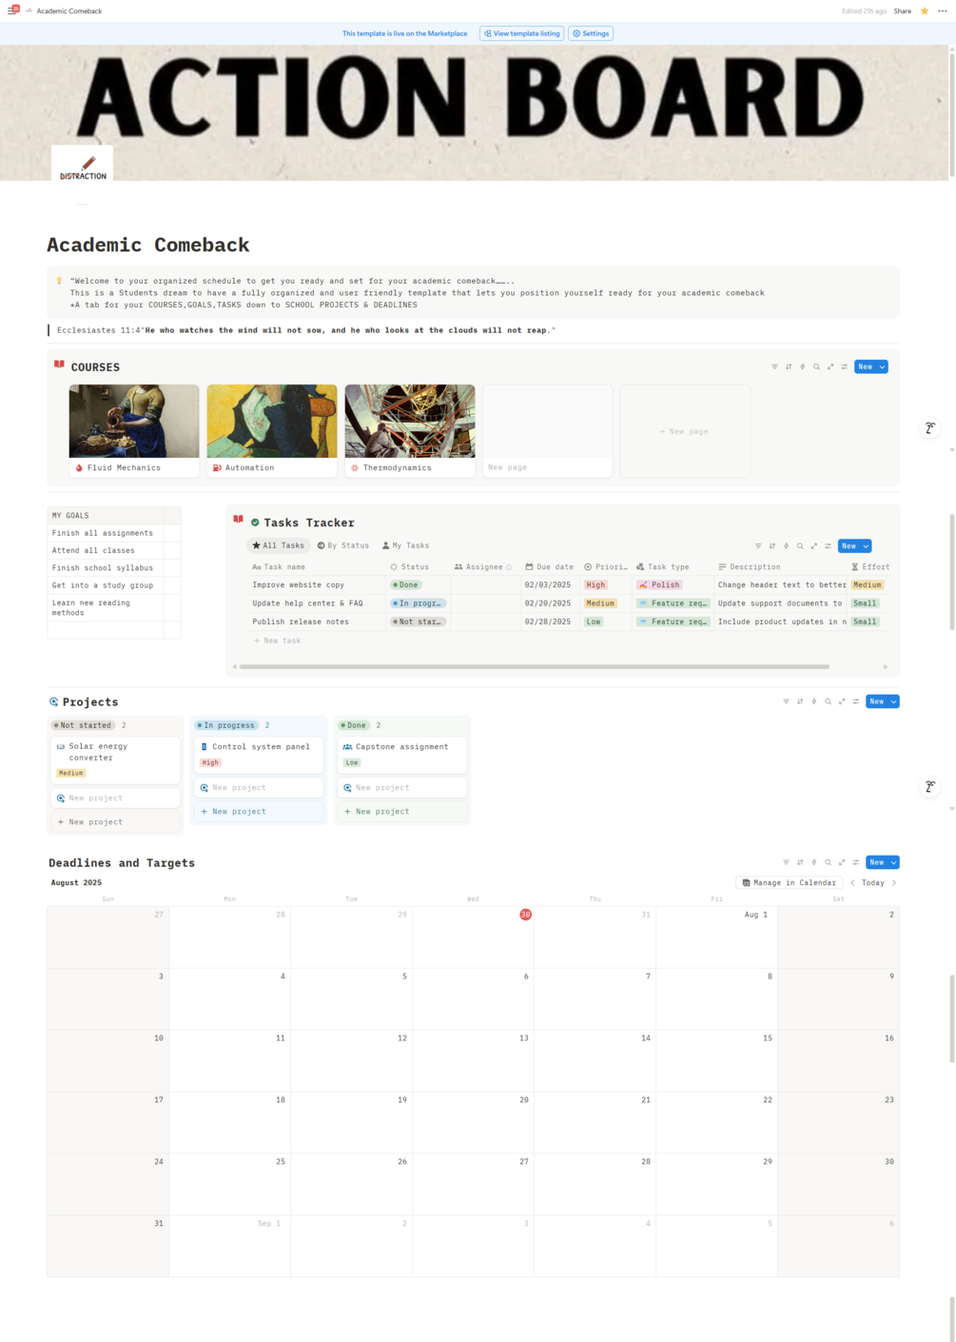Open Tasks Tracker in full page

click(x=814, y=546)
